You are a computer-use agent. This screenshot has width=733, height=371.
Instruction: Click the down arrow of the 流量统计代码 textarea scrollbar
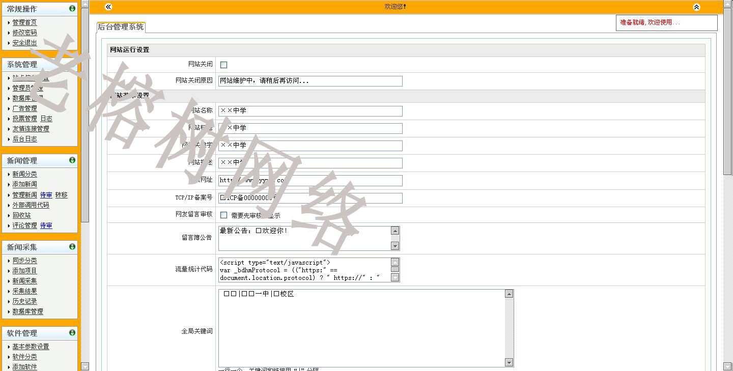[395, 277]
